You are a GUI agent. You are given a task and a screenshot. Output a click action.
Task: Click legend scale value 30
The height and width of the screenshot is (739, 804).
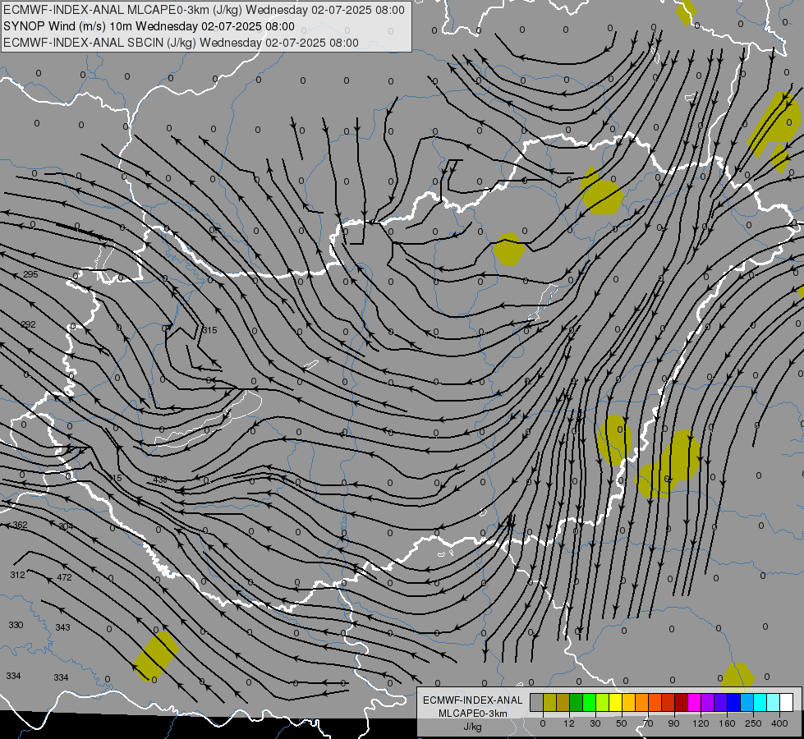[595, 723]
